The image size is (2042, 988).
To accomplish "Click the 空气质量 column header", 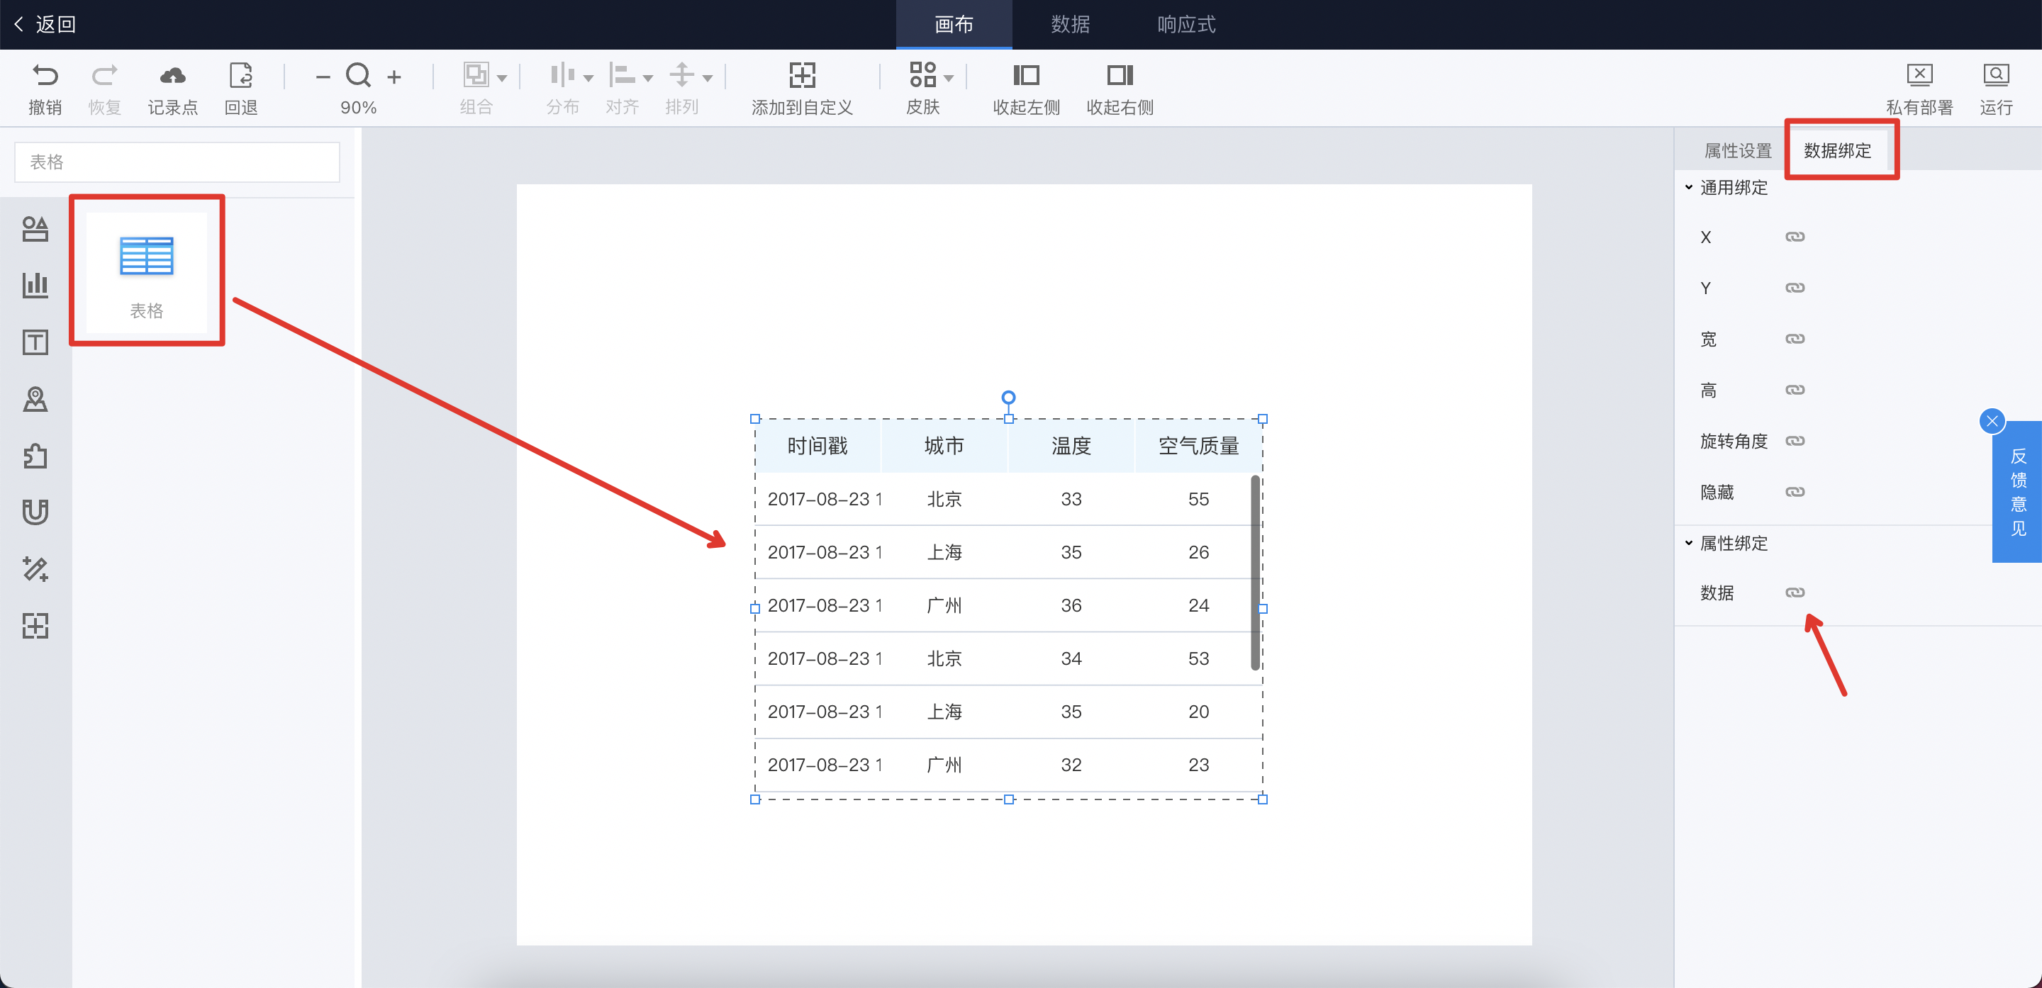I will pyautogui.click(x=1198, y=446).
